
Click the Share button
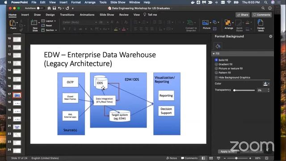[243, 15]
